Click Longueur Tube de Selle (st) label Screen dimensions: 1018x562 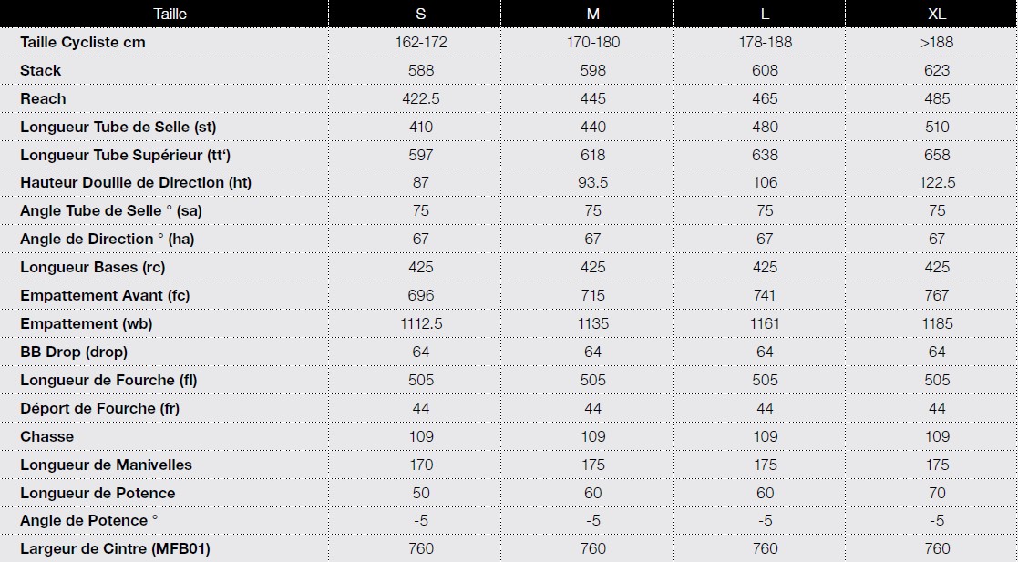click(x=118, y=127)
